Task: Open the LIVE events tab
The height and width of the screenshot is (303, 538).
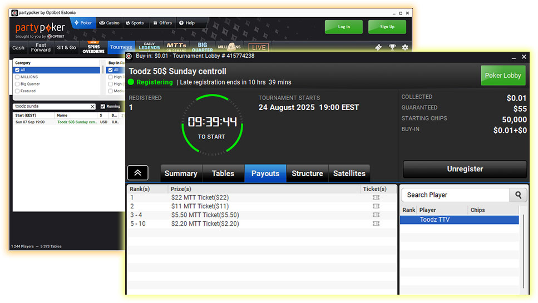Action: pos(259,47)
